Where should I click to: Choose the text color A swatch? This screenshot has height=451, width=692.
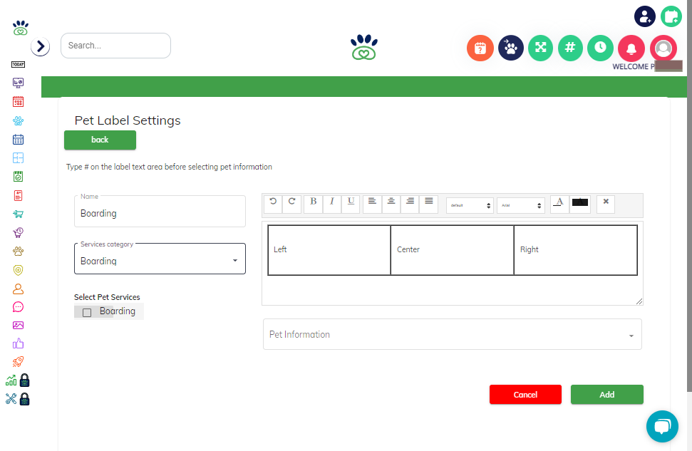pyautogui.click(x=559, y=204)
